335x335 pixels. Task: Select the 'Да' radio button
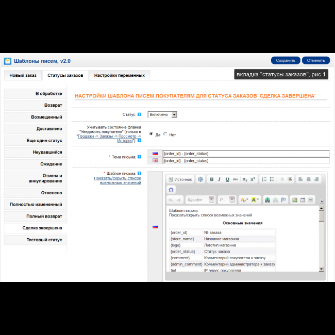(x=151, y=134)
